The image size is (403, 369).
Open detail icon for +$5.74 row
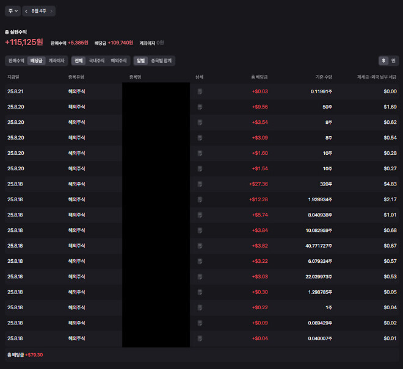pos(200,215)
